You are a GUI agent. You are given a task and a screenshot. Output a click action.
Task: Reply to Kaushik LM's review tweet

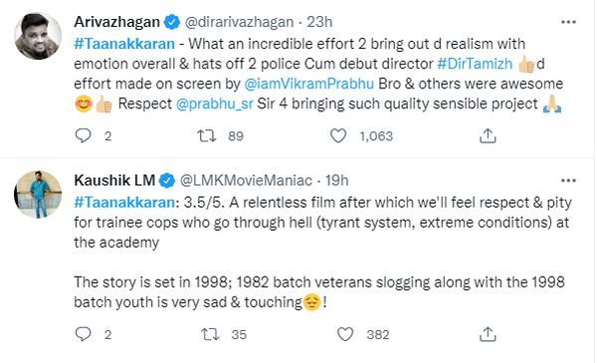point(83,334)
